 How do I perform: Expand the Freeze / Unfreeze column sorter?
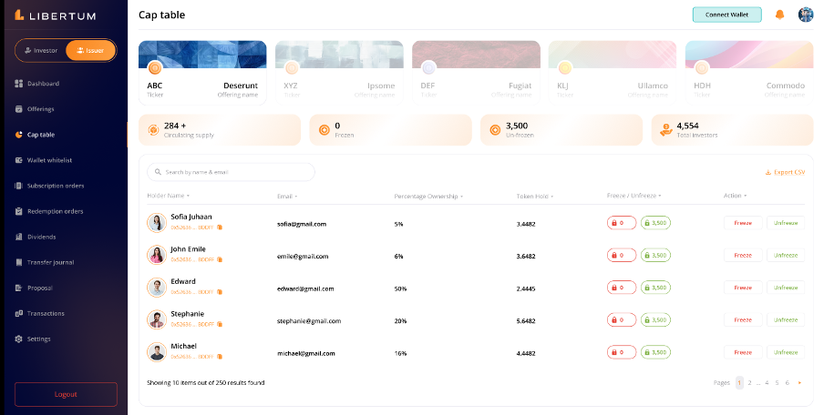click(x=634, y=196)
